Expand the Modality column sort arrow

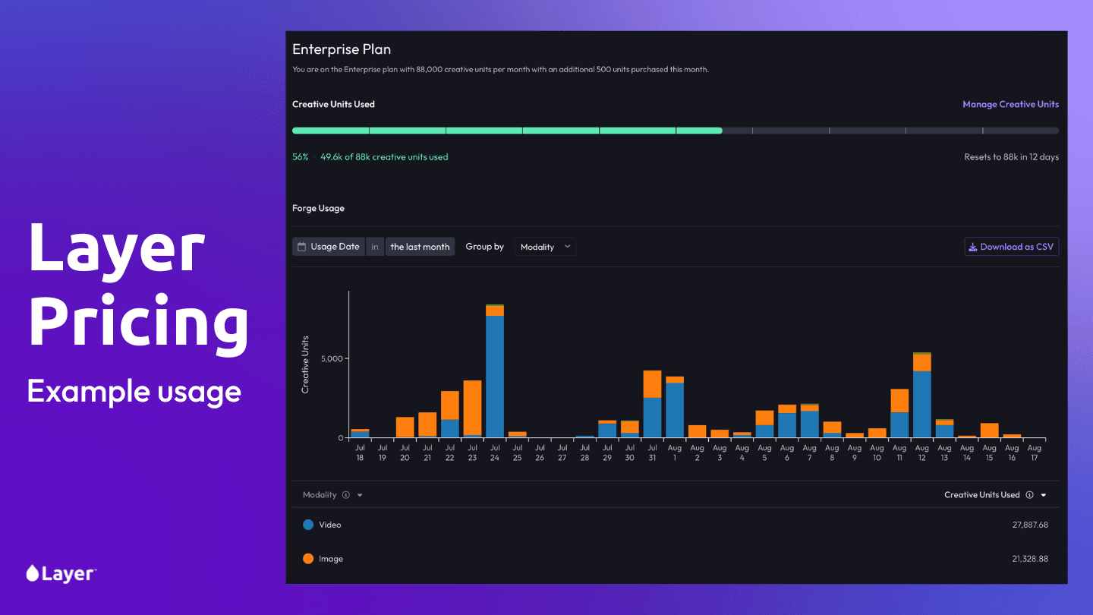pos(360,495)
